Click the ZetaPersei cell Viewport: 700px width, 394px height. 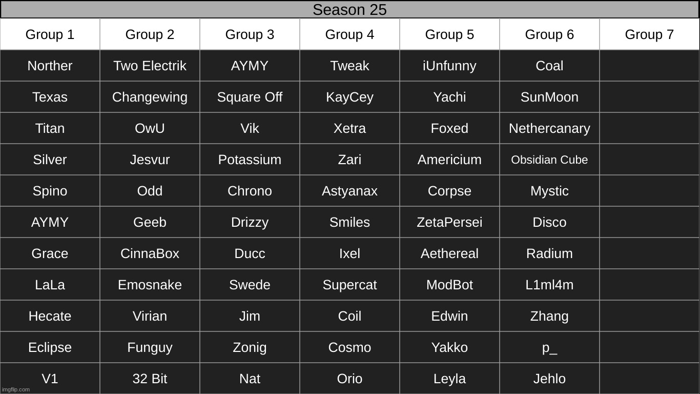click(449, 222)
